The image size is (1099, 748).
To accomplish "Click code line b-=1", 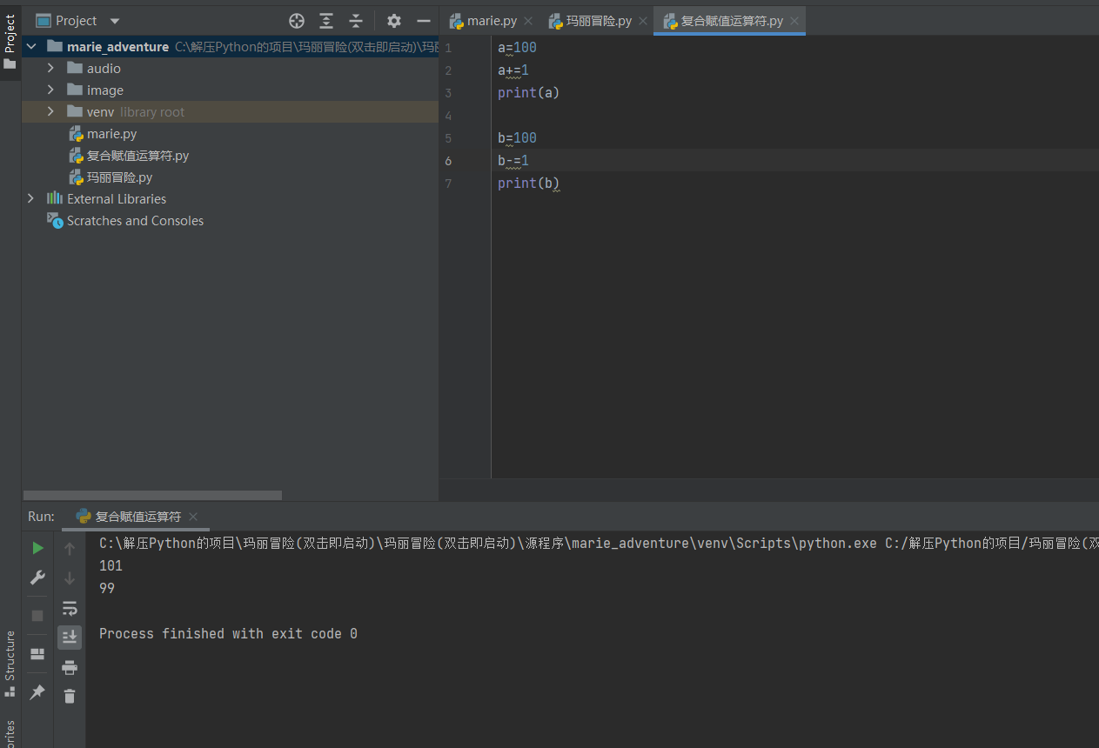I will point(513,161).
